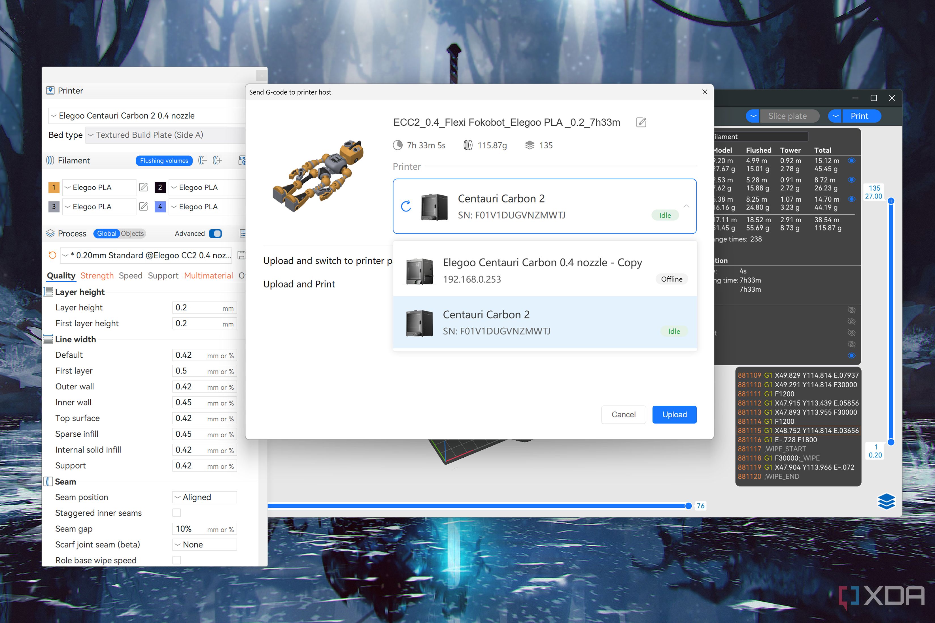Click filament 4 blue color swatch
Screen dimensions: 935x623
pyautogui.click(x=160, y=207)
